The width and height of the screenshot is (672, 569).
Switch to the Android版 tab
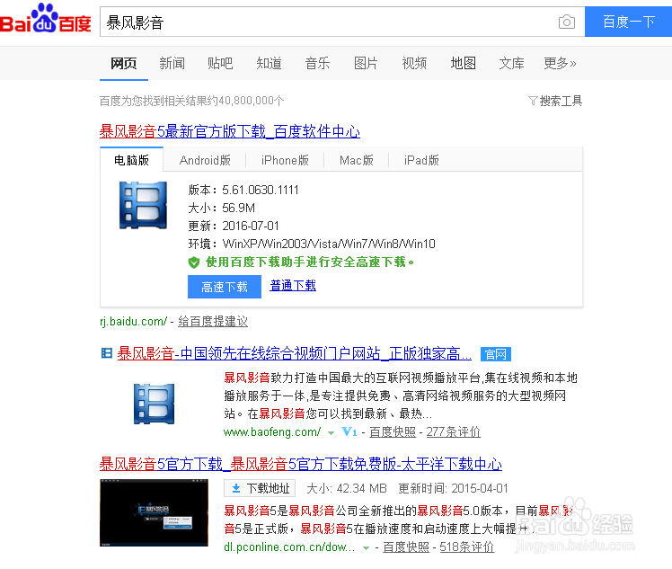tap(205, 160)
